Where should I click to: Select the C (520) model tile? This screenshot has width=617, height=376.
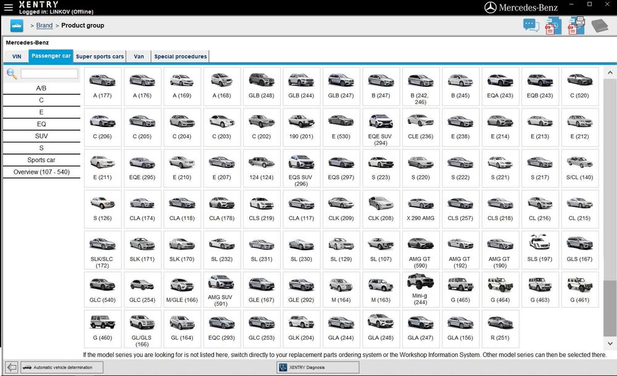point(579,86)
